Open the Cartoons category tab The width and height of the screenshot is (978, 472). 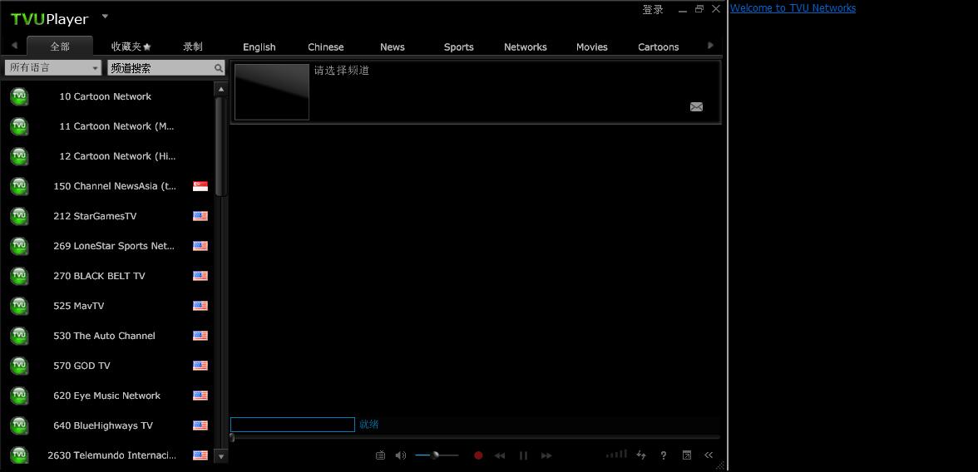pyautogui.click(x=658, y=47)
